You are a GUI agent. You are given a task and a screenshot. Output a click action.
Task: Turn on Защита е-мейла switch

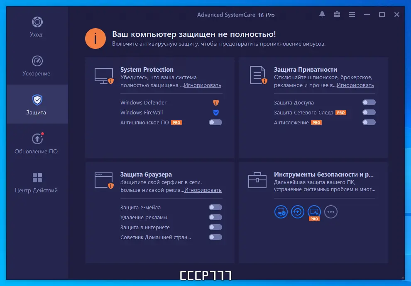coord(215,208)
